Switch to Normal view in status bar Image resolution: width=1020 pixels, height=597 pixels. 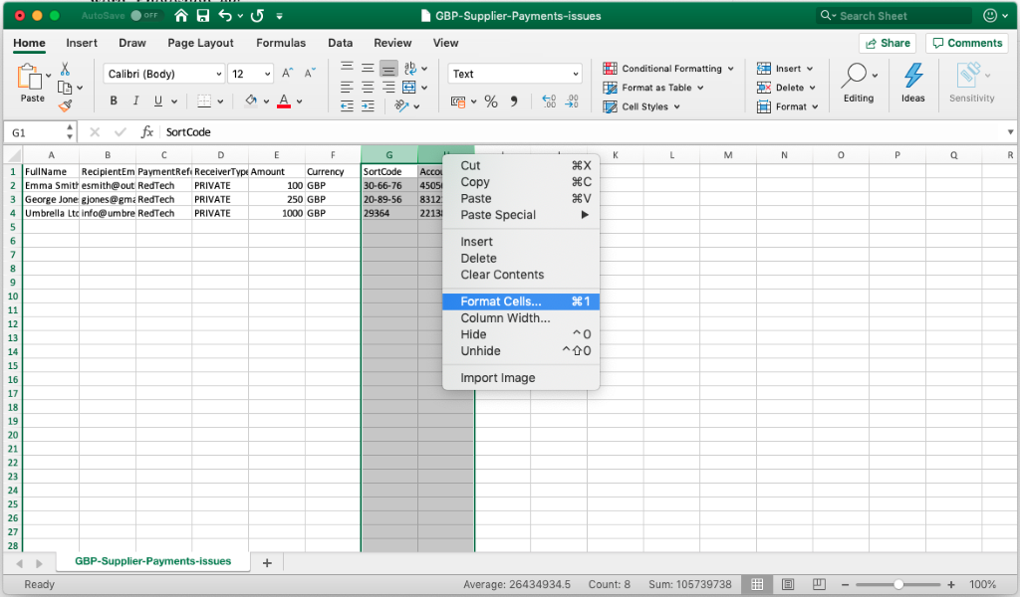[757, 584]
